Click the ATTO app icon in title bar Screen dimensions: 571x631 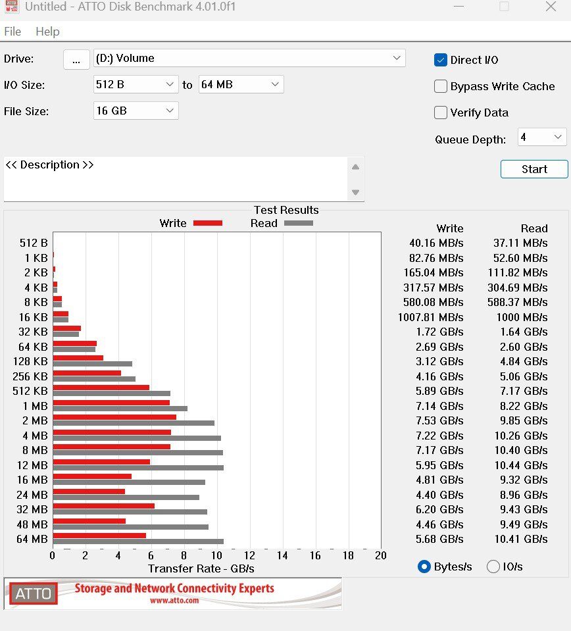click(11, 7)
